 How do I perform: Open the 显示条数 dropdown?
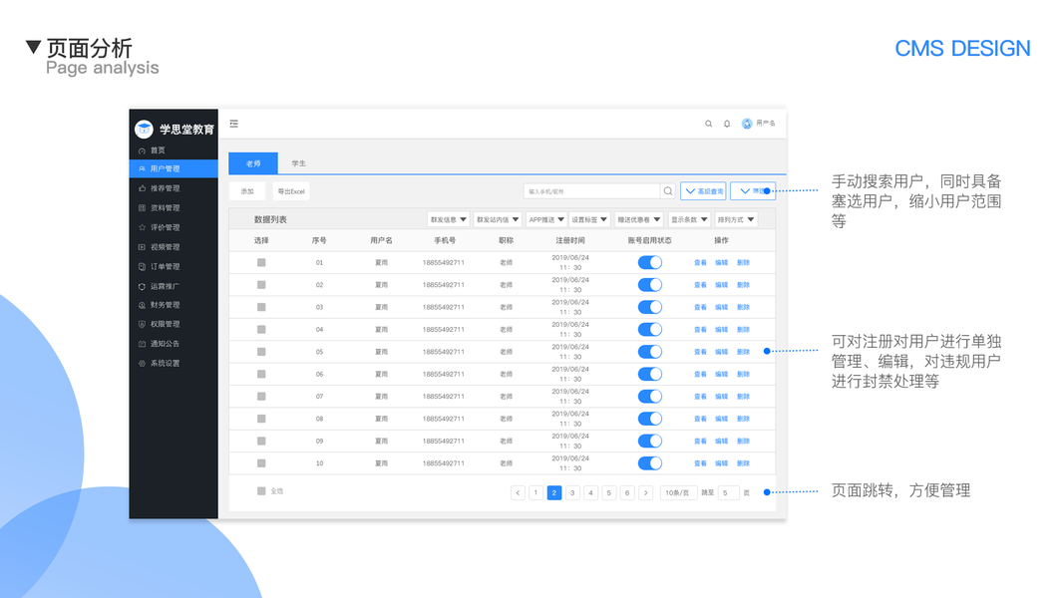689,219
